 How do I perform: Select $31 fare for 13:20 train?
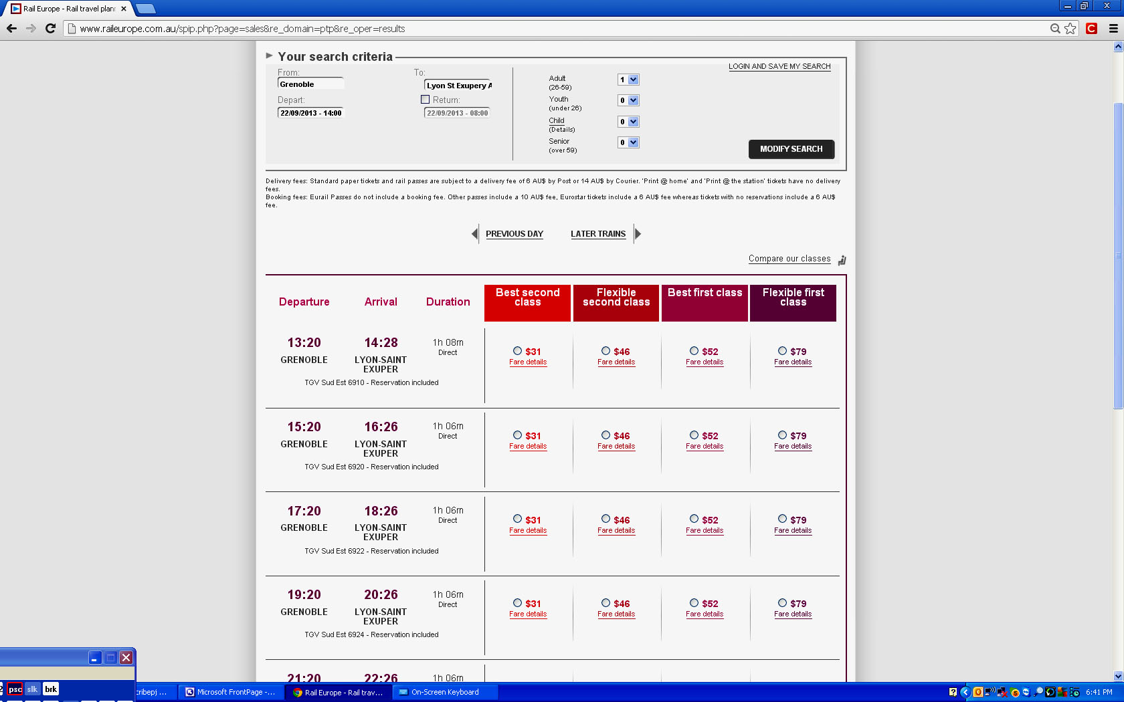click(x=517, y=351)
